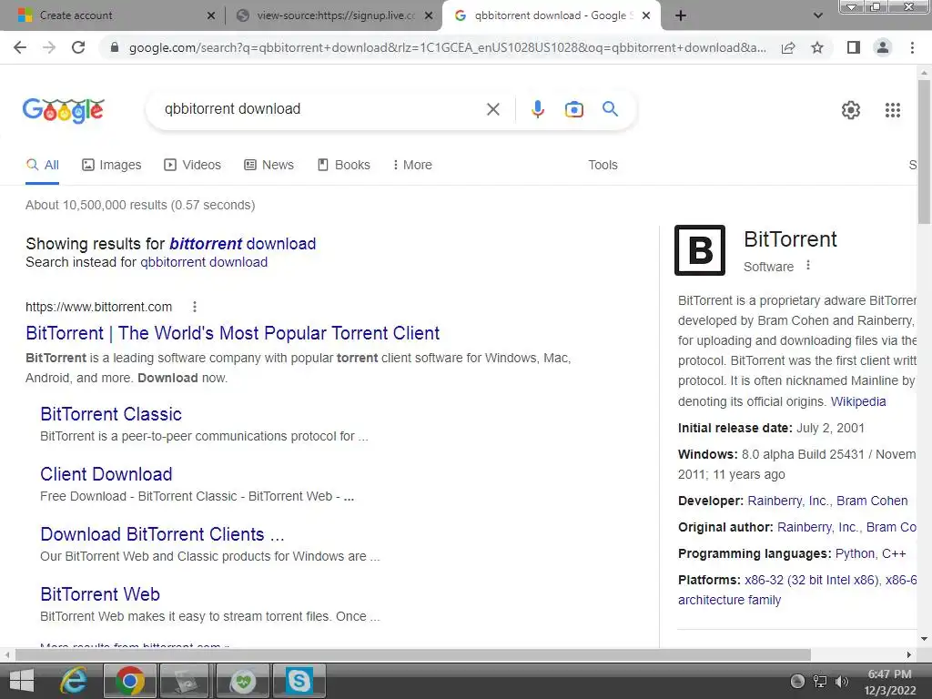Open the Google apps grid
This screenshot has height=699, width=932.
pyautogui.click(x=893, y=110)
